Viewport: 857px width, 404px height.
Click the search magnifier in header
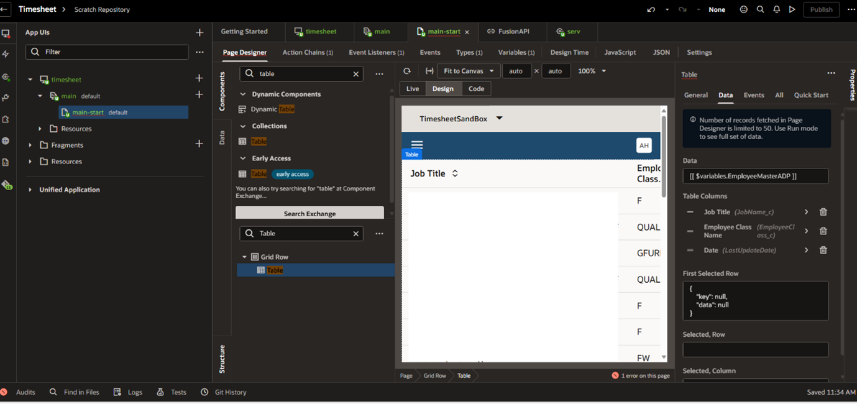(760, 10)
